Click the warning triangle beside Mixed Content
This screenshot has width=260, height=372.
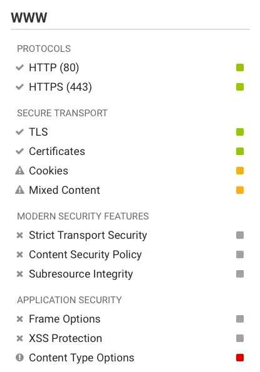click(x=19, y=190)
